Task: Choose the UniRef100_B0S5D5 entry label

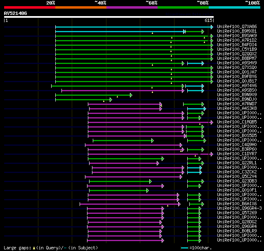Action: [237, 136]
